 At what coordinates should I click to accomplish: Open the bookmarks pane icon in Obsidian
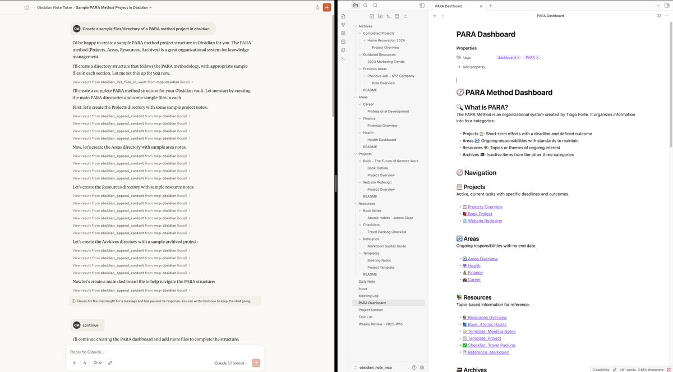tap(375, 6)
